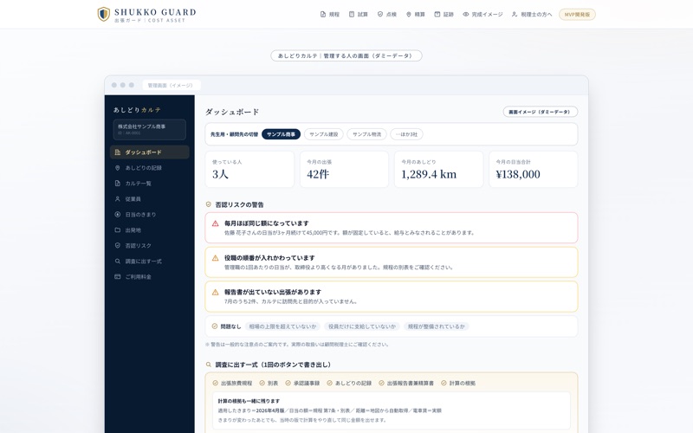The image size is (693, 433).
Task: Click the shield icon by 否認リスクの警告 heading
Action: 209,204
